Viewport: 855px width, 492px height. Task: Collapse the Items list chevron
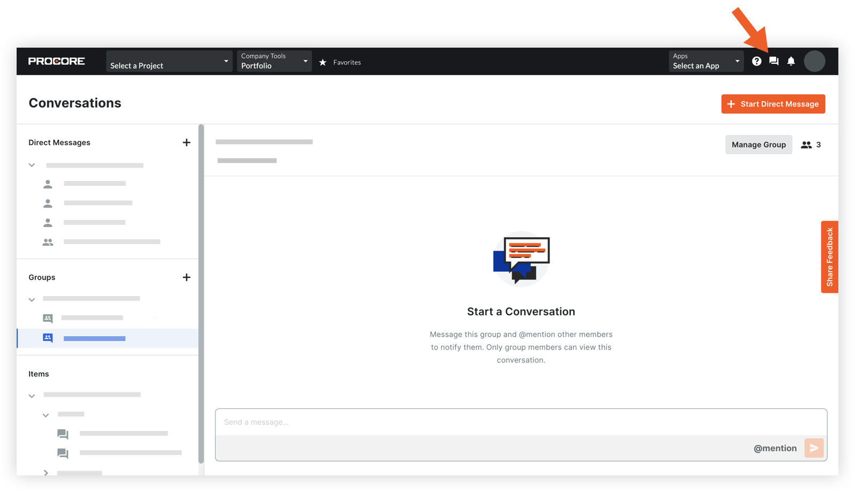pyautogui.click(x=32, y=396)
